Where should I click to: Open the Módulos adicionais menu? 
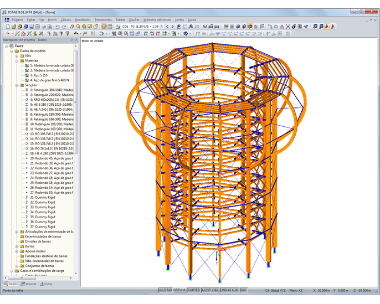[157, 20]
